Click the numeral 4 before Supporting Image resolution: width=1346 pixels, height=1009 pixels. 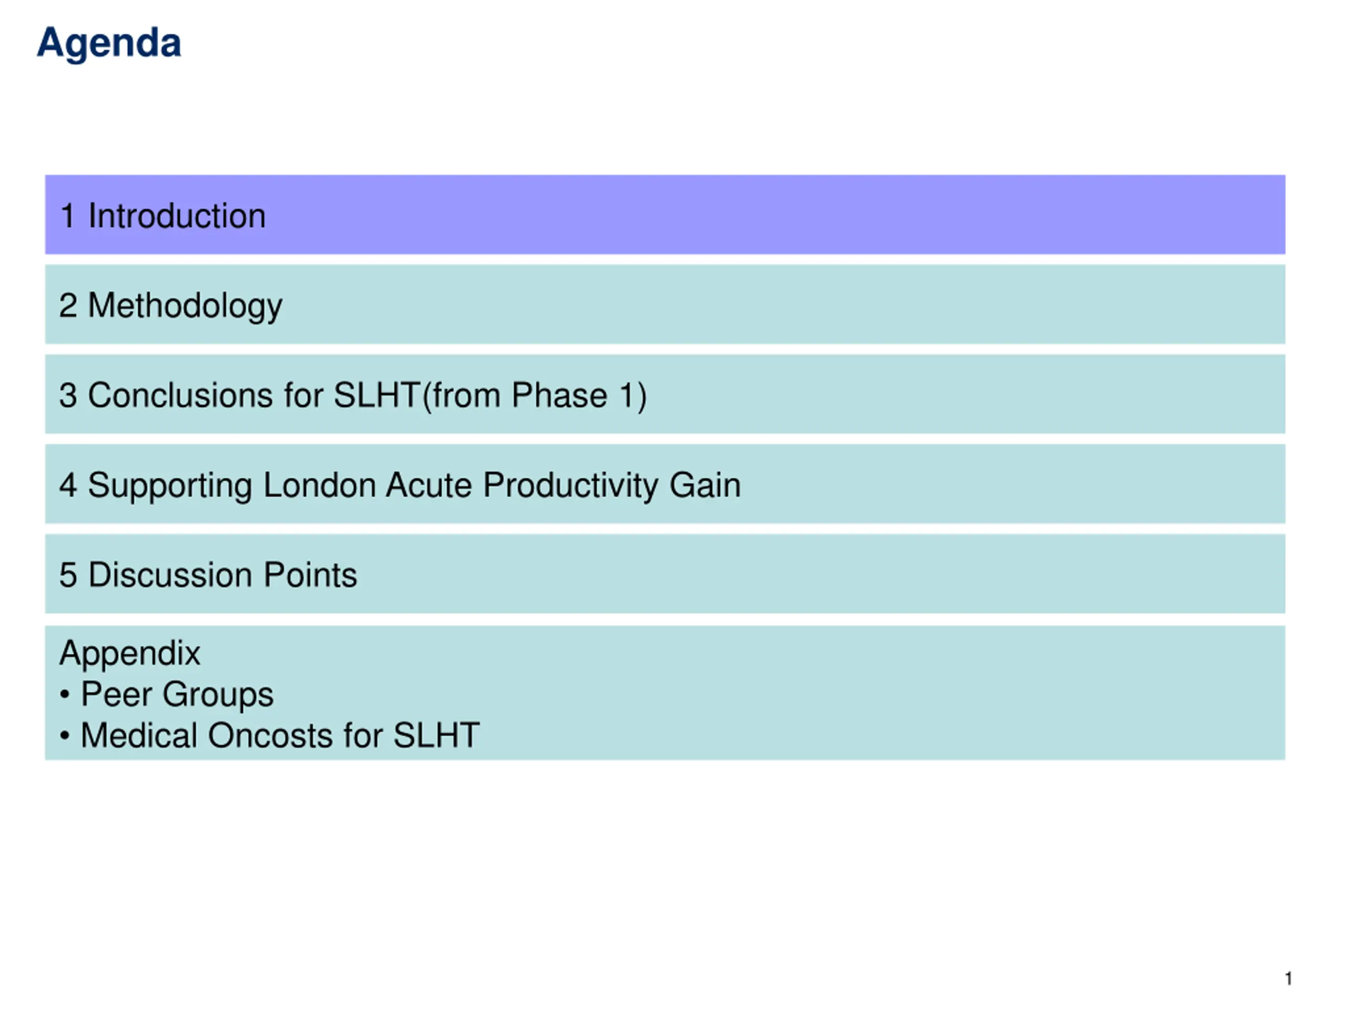point(68,486)
